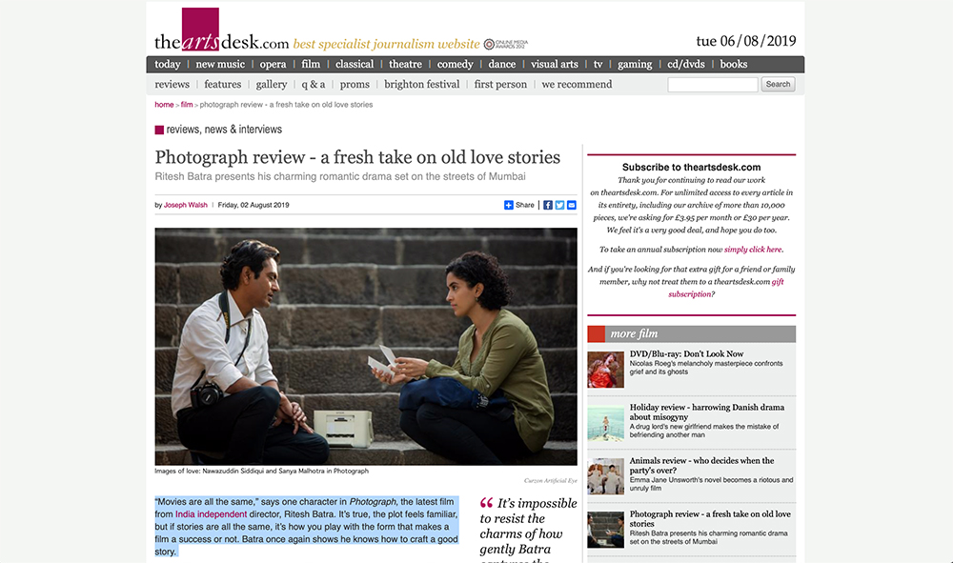953x563 pixels.
Task: Select the features sub-menu item
Action: (x=222, y=85)
